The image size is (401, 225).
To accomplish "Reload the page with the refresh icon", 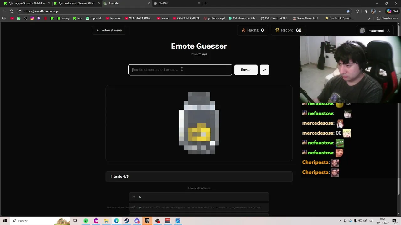I will pos(12,11).
